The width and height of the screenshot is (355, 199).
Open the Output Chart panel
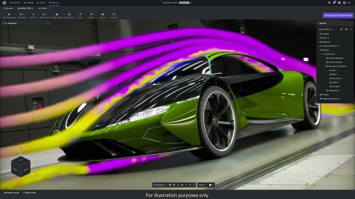pyautogui.click(x=29, y=193)
